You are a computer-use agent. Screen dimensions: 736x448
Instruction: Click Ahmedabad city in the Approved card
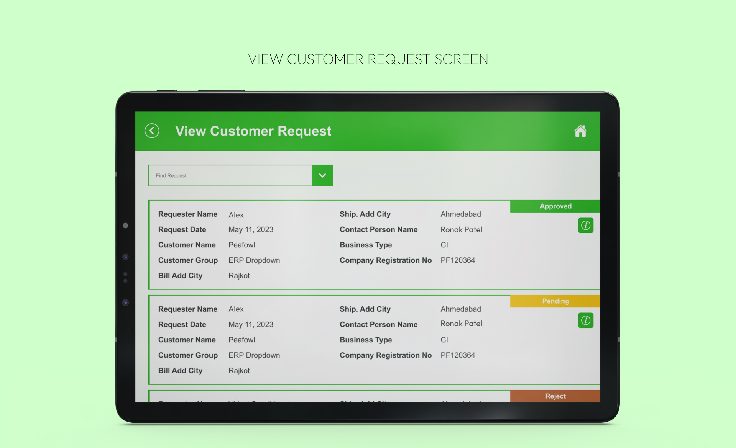coord(460,214)
